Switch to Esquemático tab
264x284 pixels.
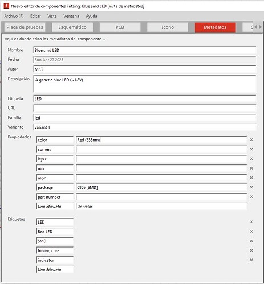pos(72,27)
